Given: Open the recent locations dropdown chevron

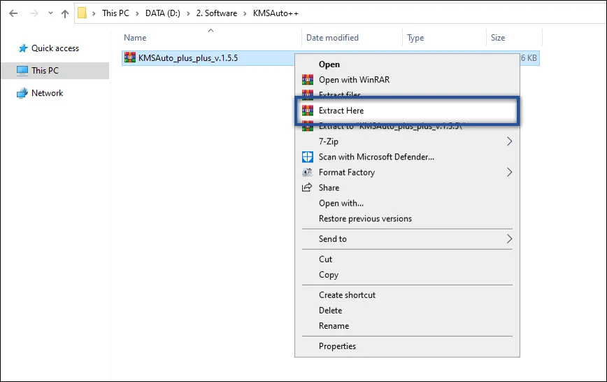Looking at the screenshot, I should point(50,13).
